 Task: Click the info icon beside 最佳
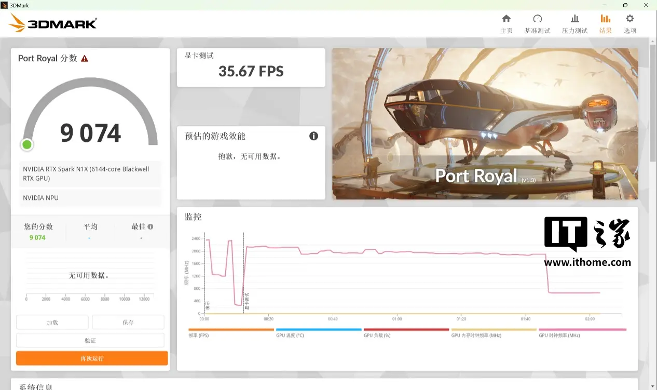point(150,226)
